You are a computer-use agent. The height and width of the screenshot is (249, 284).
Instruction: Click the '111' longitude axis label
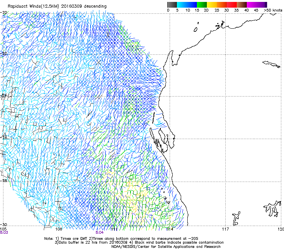pos(114,229)
